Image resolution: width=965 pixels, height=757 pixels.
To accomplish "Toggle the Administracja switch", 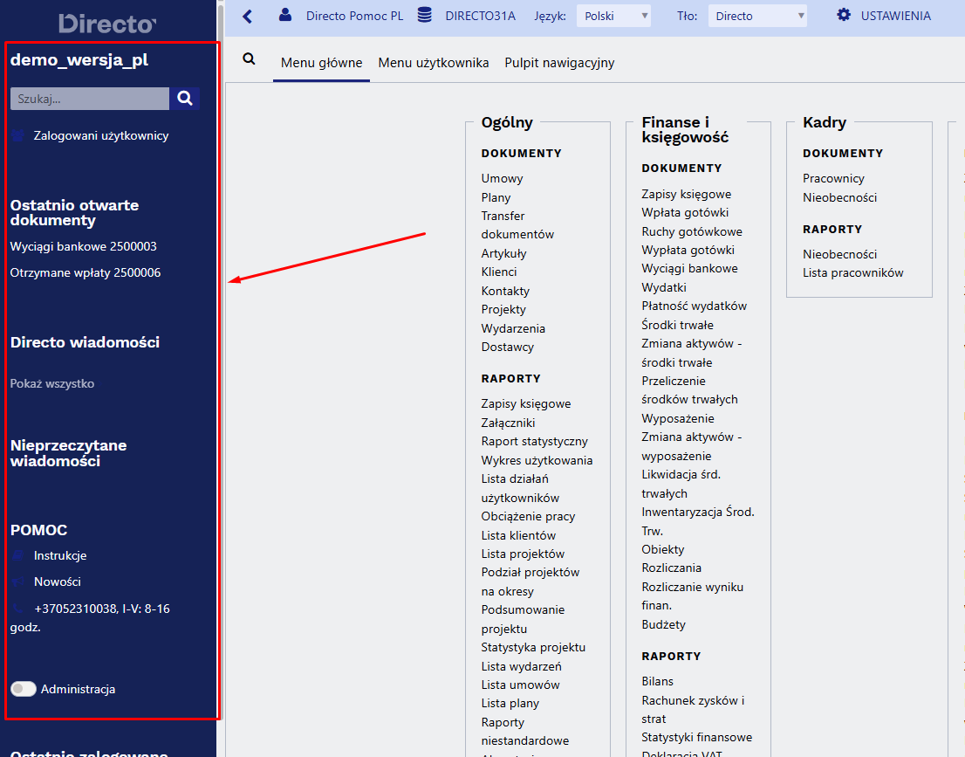I will [x=24, y=689].
